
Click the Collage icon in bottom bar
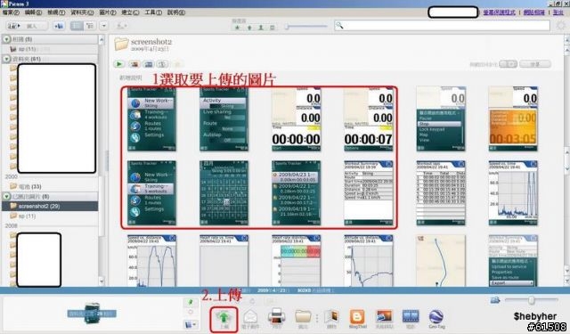[x=384, y=316]
